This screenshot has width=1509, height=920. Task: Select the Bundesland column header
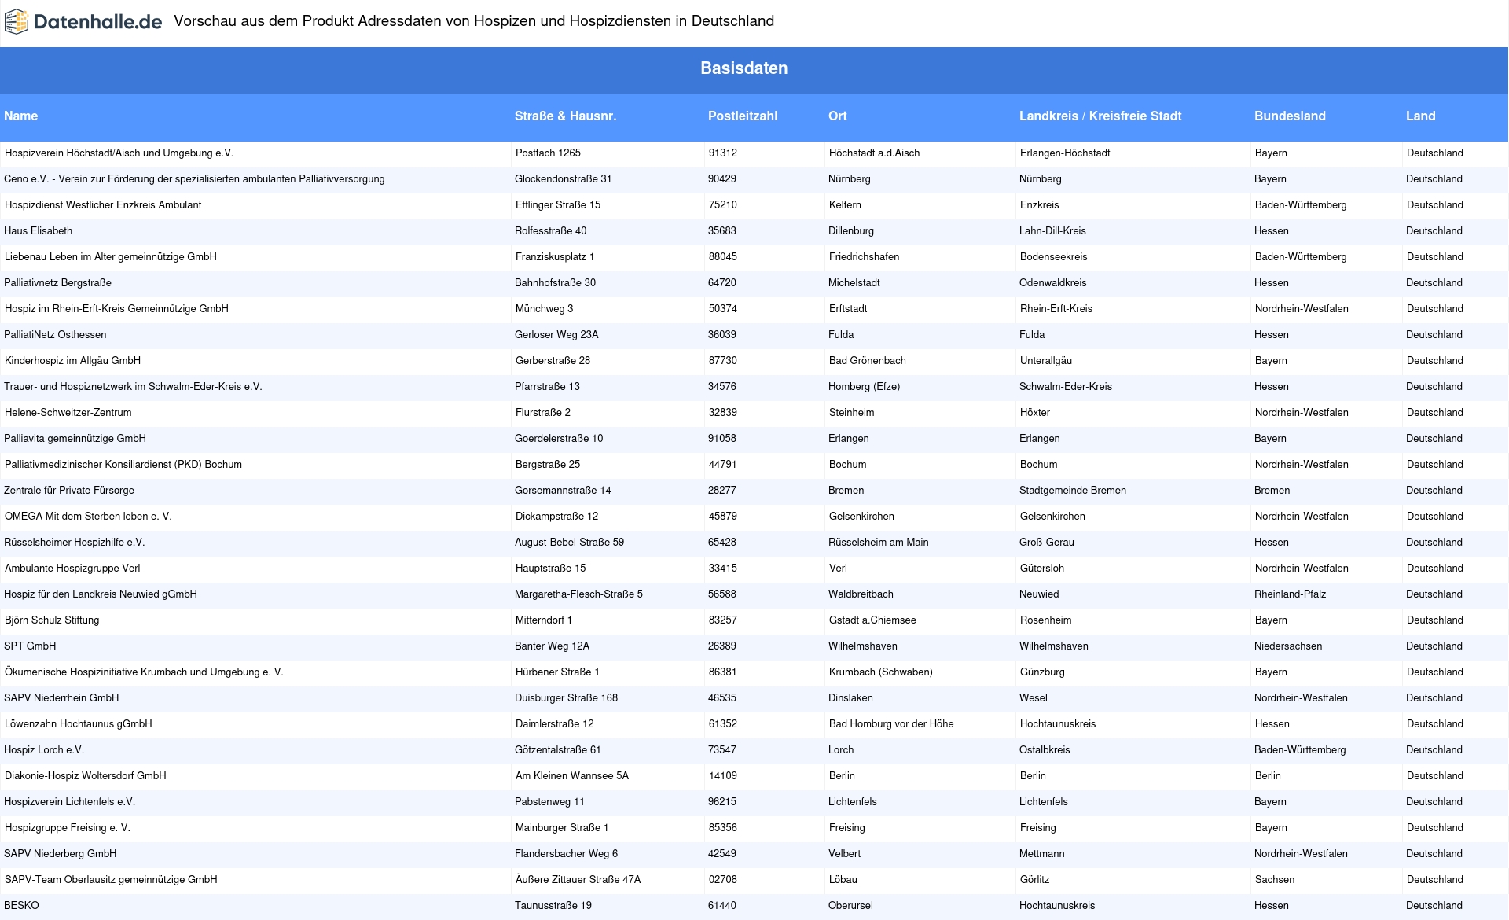(1290, 116)
